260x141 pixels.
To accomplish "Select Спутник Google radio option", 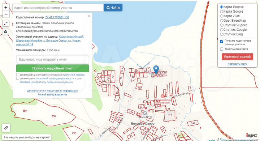I will point(221,30).
